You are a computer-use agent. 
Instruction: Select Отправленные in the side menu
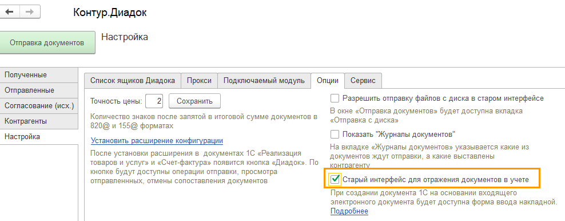coord(39,90)
